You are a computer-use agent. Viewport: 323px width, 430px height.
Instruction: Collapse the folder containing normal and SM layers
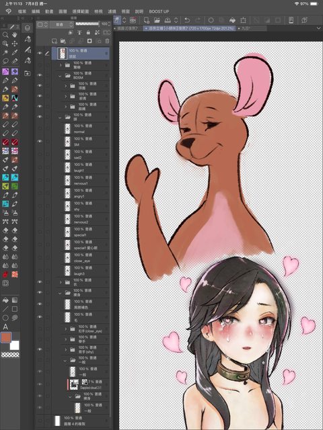tap(60, 117)
